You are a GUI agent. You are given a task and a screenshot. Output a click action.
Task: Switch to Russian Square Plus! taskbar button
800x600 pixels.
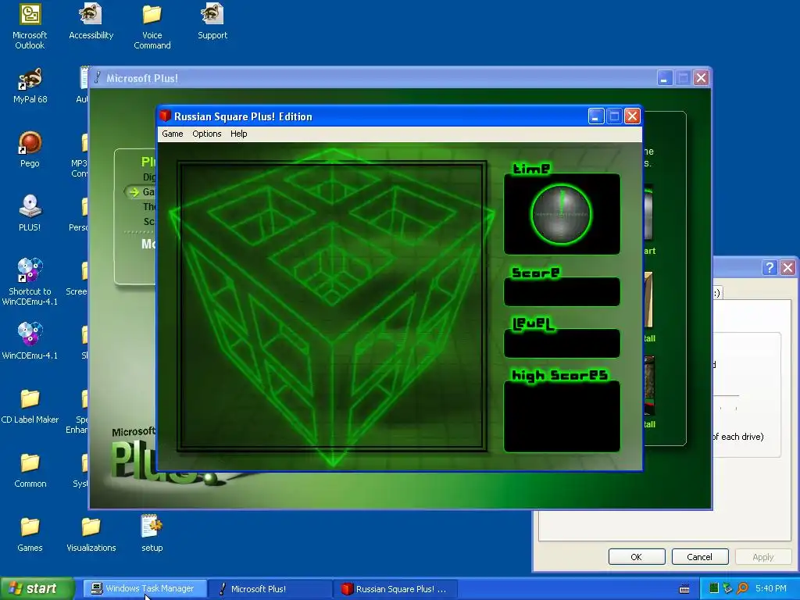pyautogui.click(x=396, y=589)
